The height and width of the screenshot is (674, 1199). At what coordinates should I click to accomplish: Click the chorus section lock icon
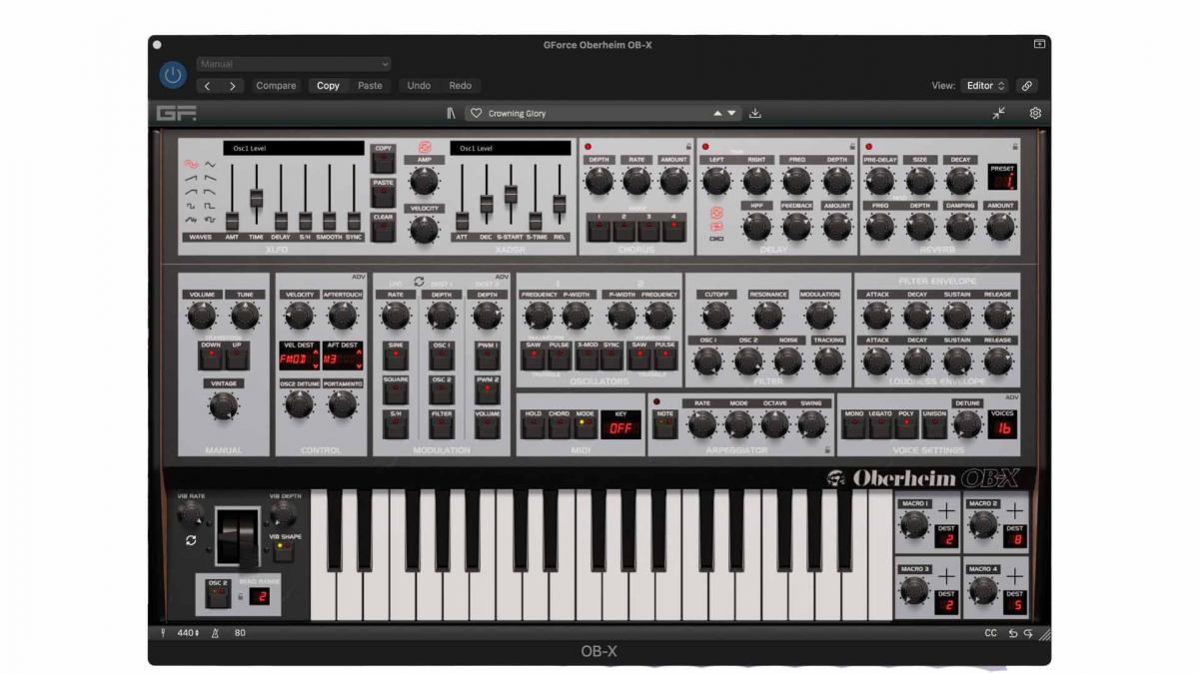(x=686, y=146)
